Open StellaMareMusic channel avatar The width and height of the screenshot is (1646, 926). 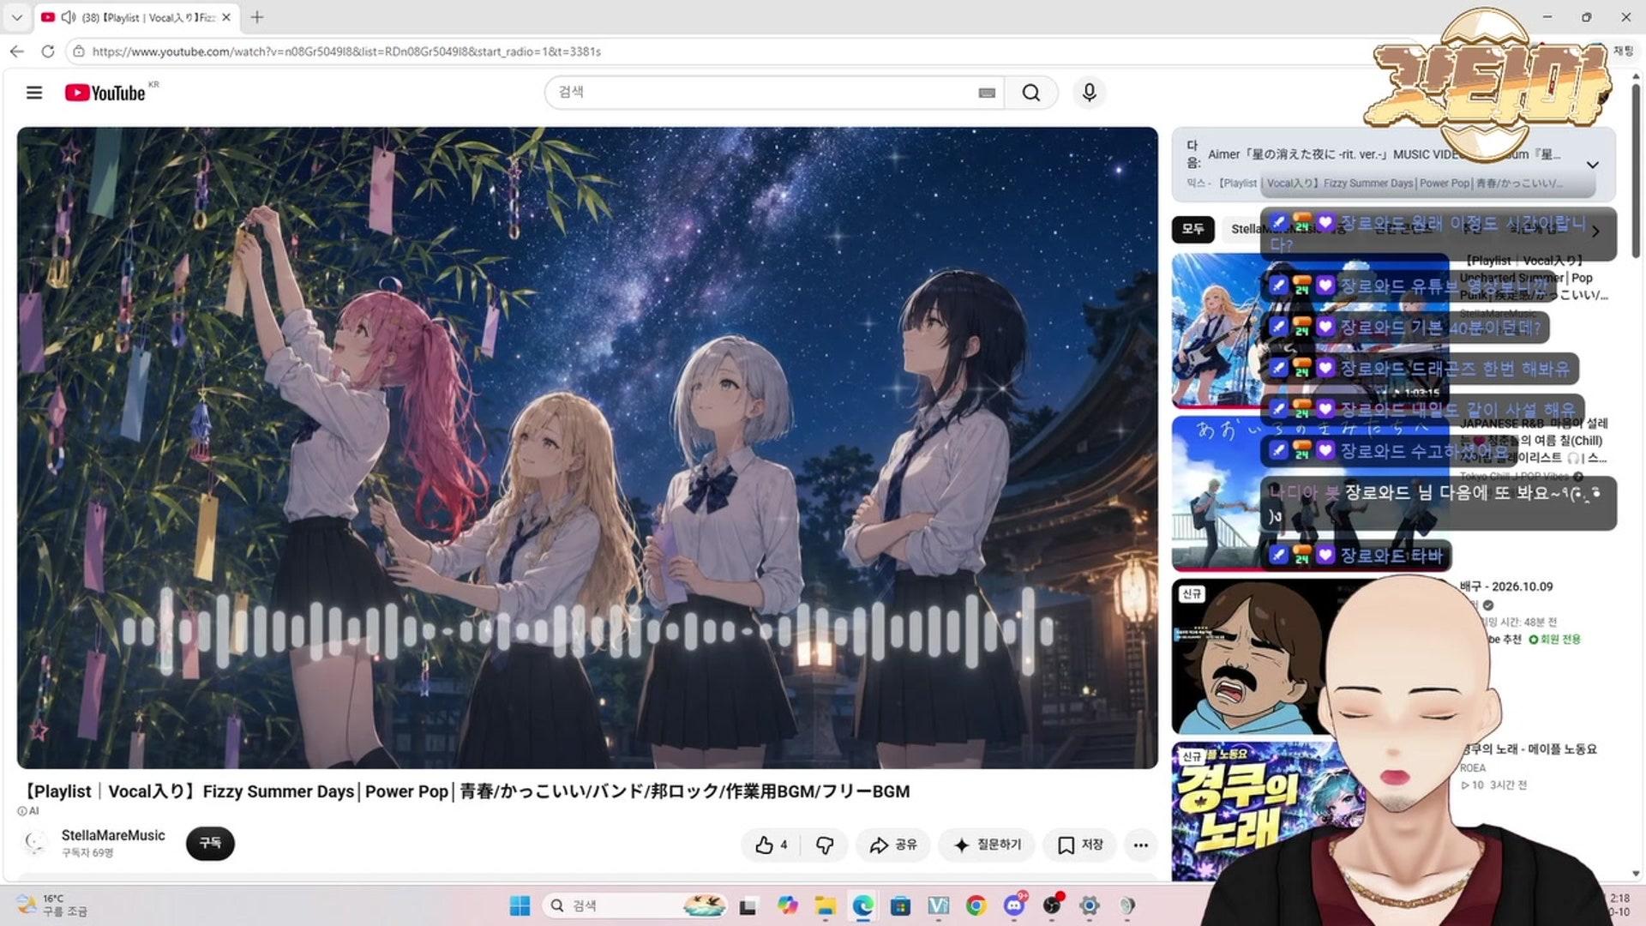click(x=35, y=843)
